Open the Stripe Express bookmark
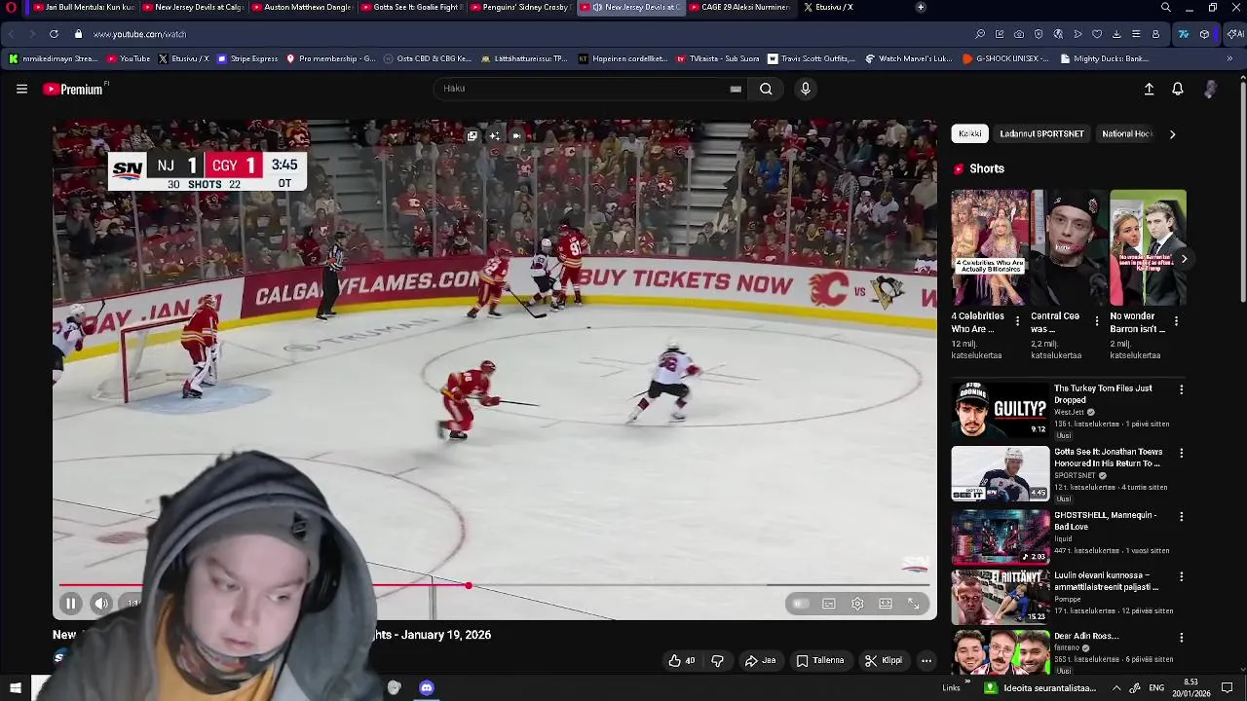 247,58
